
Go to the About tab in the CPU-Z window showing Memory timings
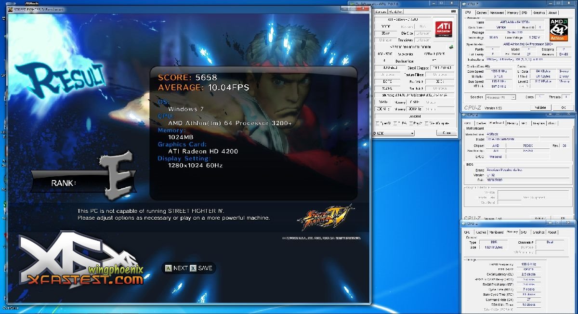pyautogui.click(x=552, y=232)
